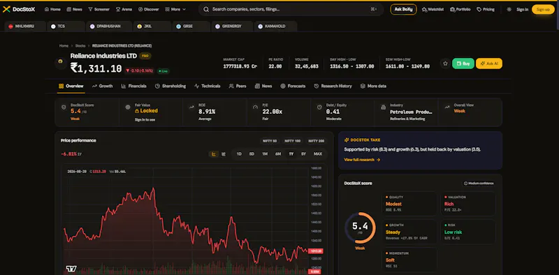This screenshot has height=275, width=559.
Task: Open the stock News tab
Action: [x=263, y=87]
